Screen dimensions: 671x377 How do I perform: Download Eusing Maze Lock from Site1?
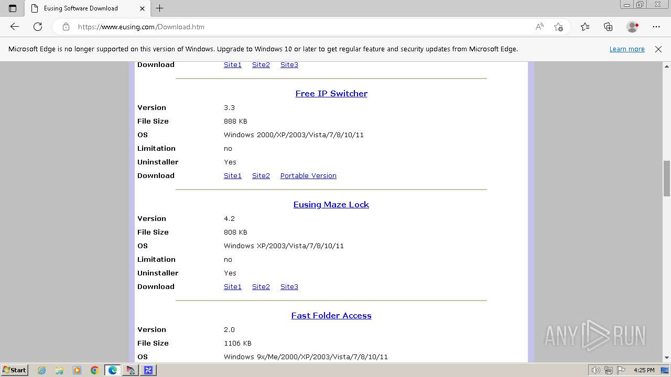(x=233, y=286)
